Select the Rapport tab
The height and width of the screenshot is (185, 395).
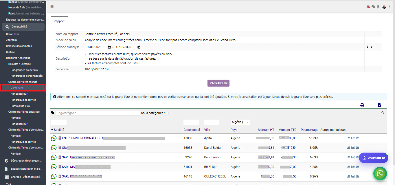pos(59,21)
